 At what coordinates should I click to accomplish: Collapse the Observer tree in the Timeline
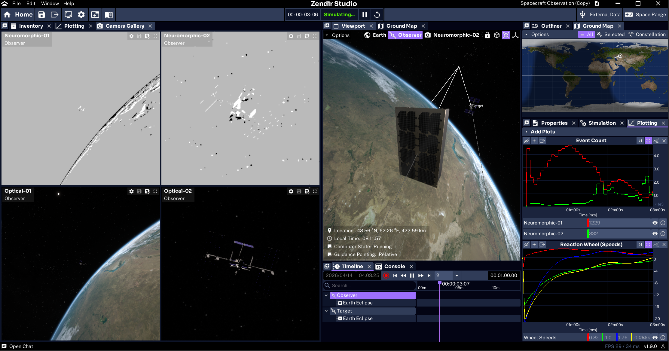point(326,295)
